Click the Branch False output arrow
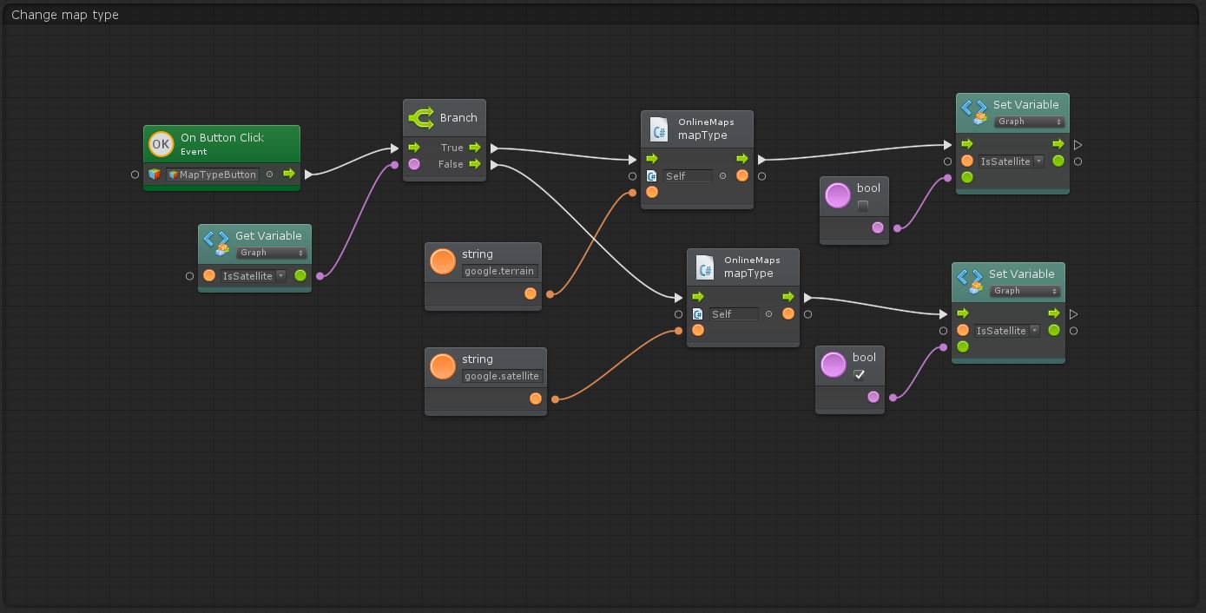The width and height of the screenshot is (1206, 613). pyautogui.click(x=475, y=164)
